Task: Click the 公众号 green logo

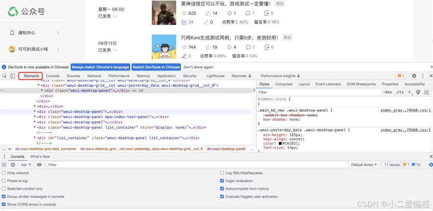Action: tap(13, 11)
